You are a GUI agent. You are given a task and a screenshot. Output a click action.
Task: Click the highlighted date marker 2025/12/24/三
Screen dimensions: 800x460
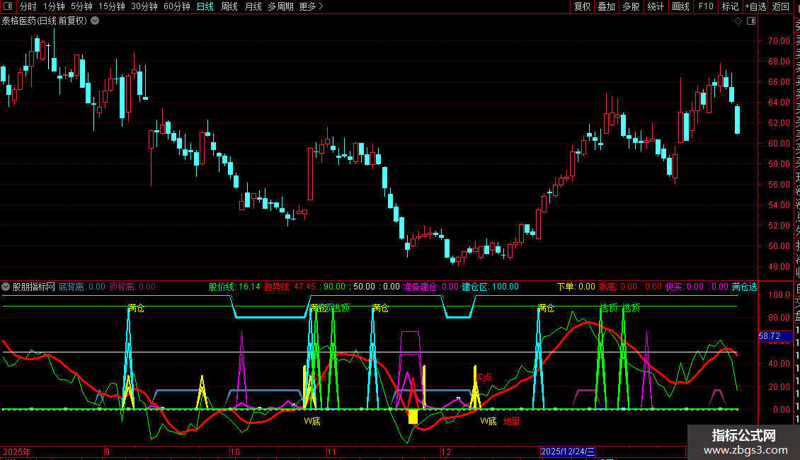[568, 452]
